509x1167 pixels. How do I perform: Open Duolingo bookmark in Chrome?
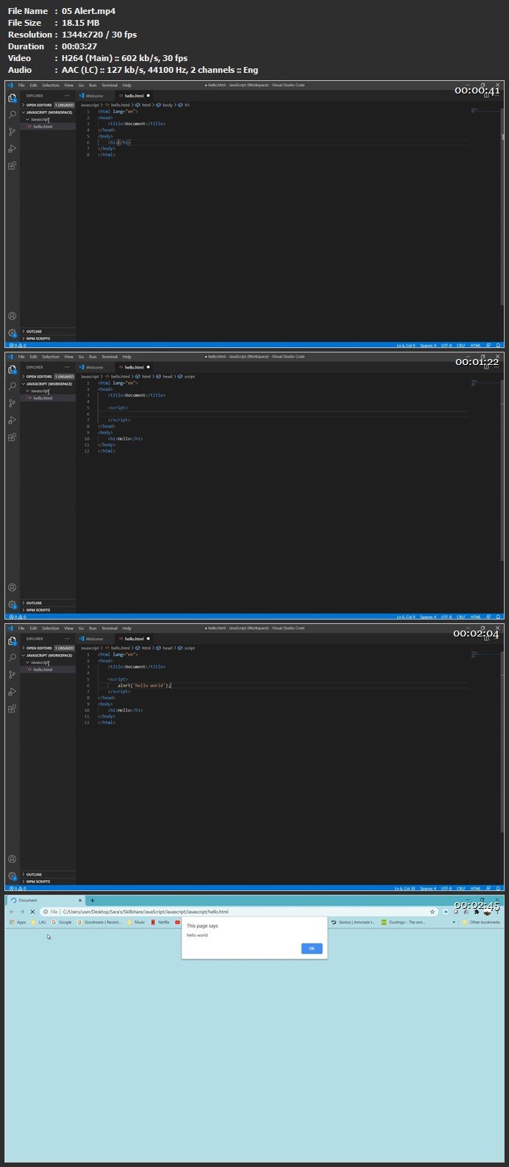tap(403, 922)
